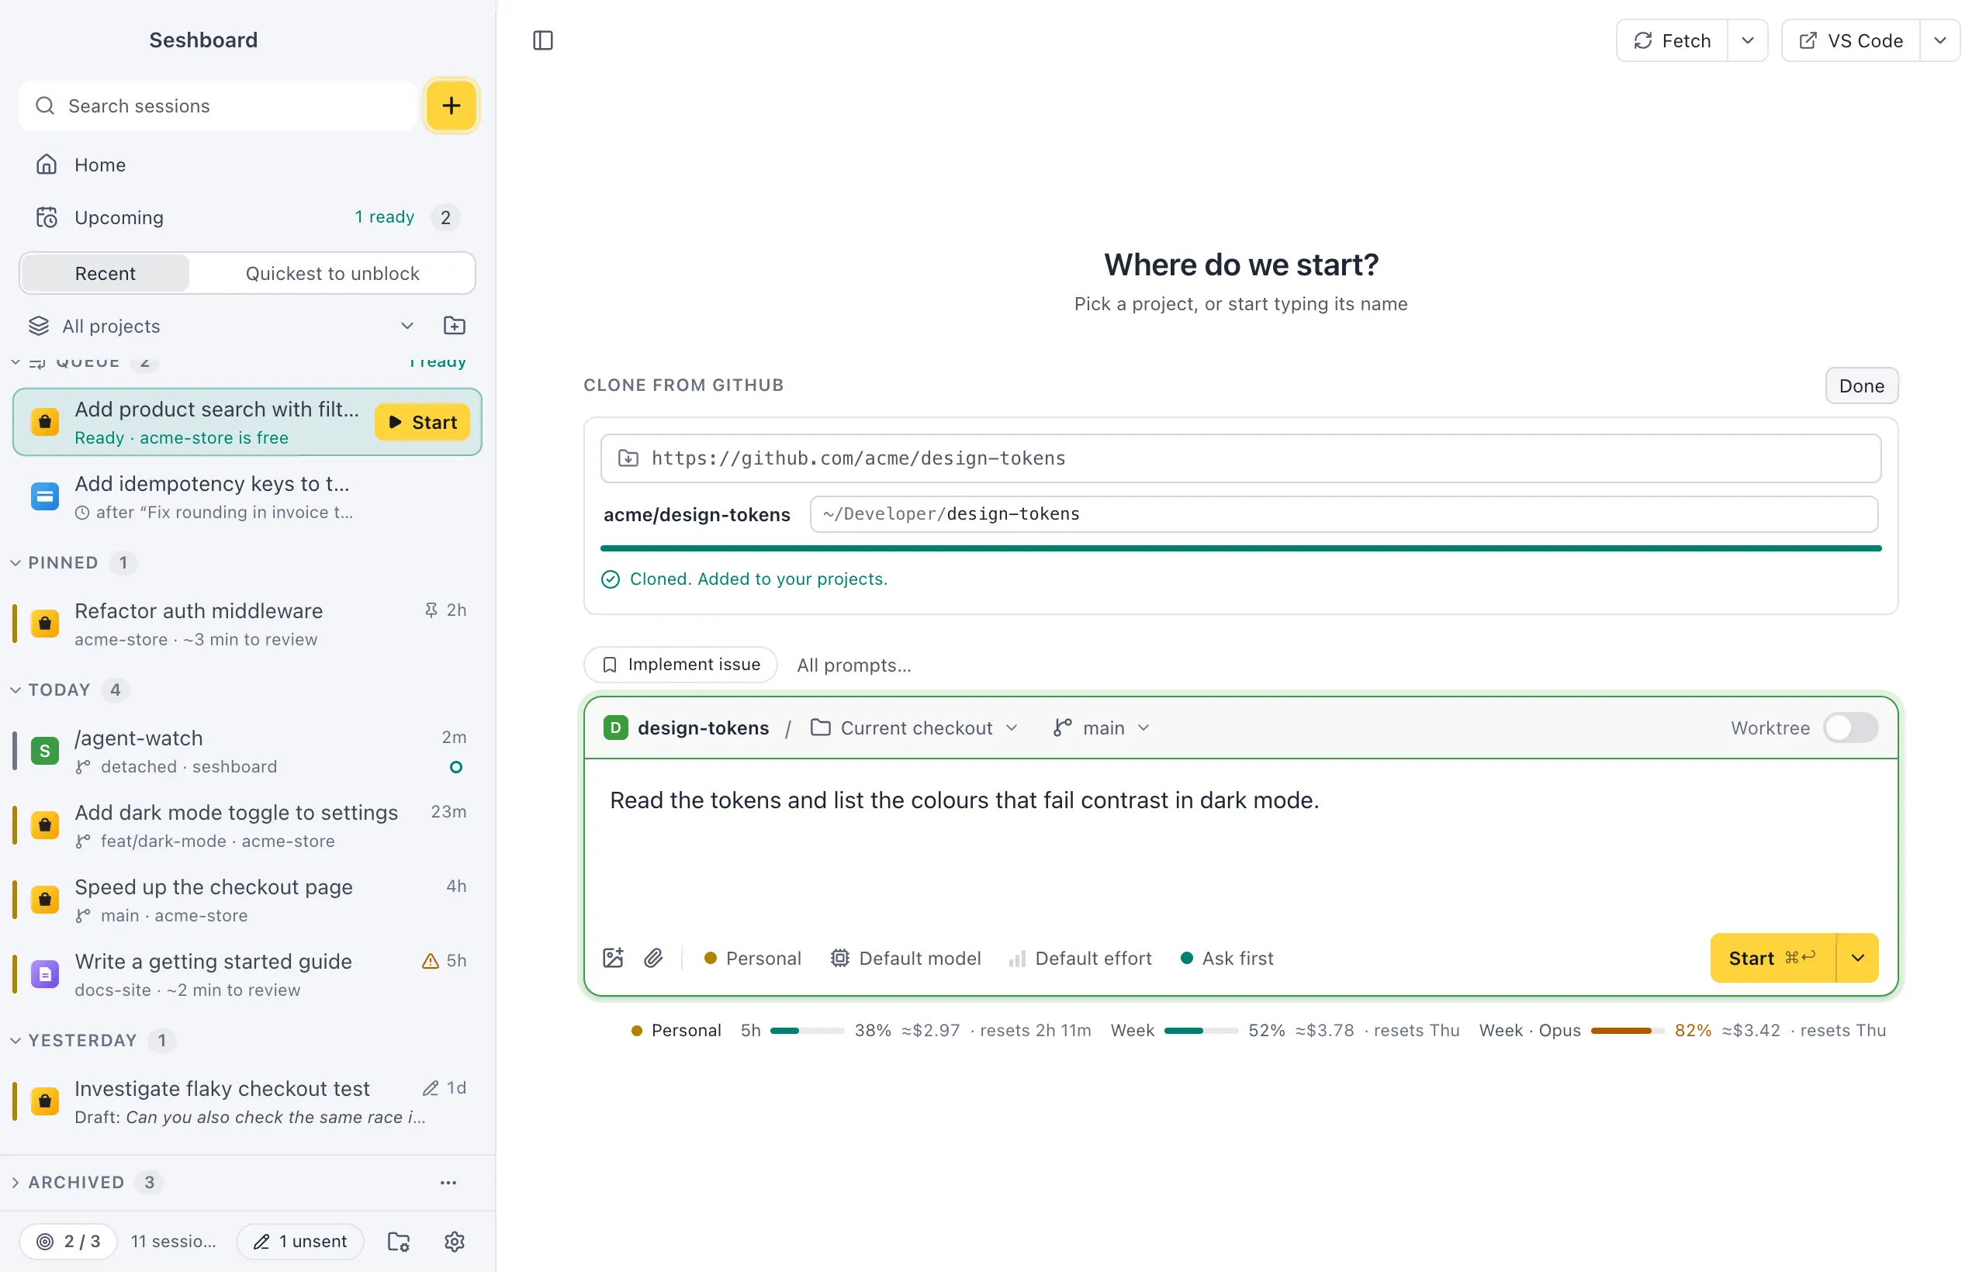This screenshot has height=1272, width=1986.
Task: Click the Home icon in sidebar
Action: 47,164
